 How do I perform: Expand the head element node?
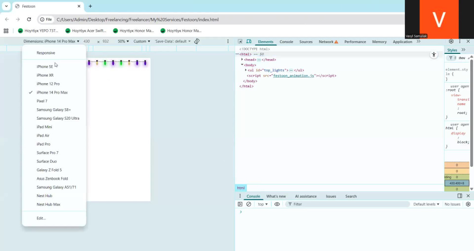[x=242, y=60]
